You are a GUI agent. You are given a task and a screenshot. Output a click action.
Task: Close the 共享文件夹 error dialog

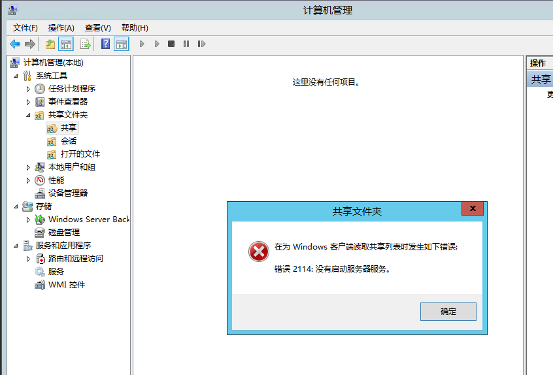472,208
